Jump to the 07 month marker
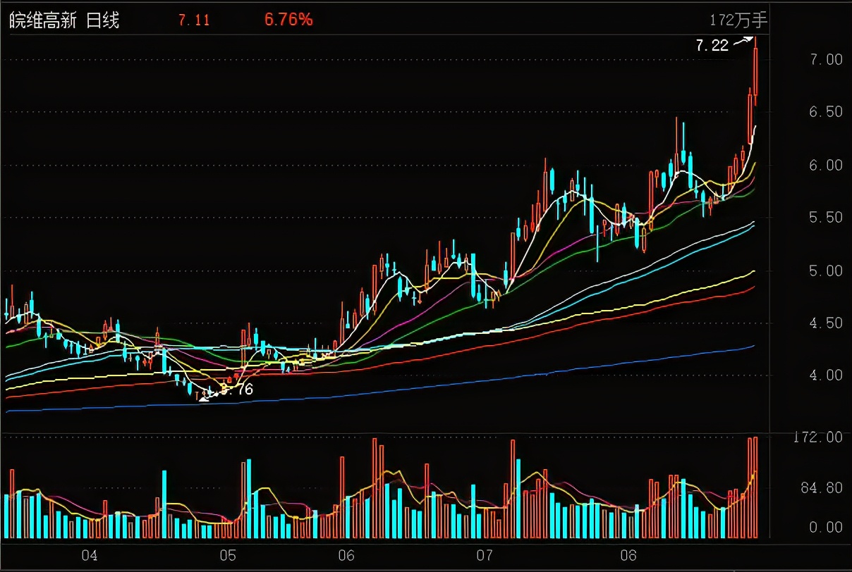The width and height of the screenshot is (852, 572). click(x=484, y=554)
